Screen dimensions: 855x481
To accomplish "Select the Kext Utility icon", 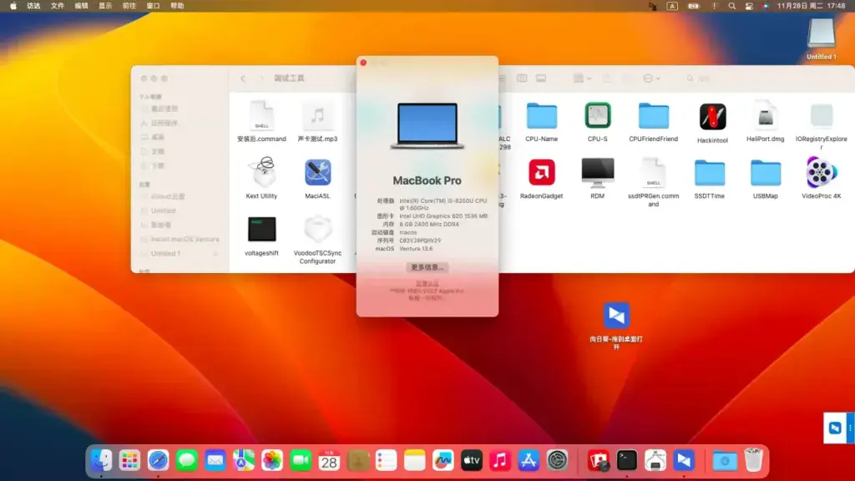I will click(261, 172).
